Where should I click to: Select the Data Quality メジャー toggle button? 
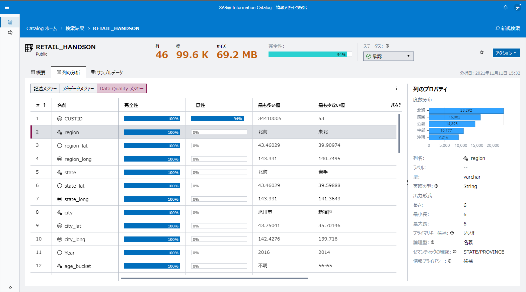click(122, 88)
